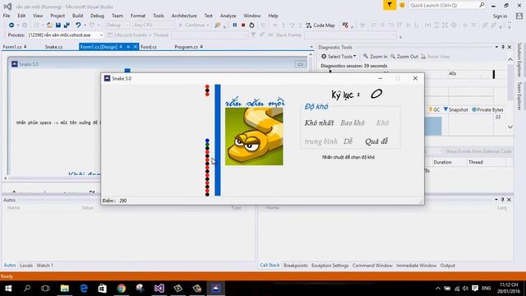Click Sign in link
The width and height of the screenshot is (526, 296).
click(500, 16)
